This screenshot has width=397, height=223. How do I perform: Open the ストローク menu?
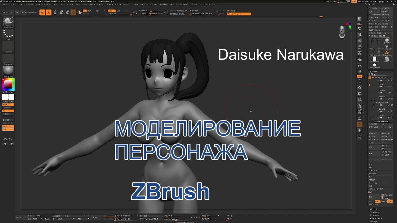[154, 5]
